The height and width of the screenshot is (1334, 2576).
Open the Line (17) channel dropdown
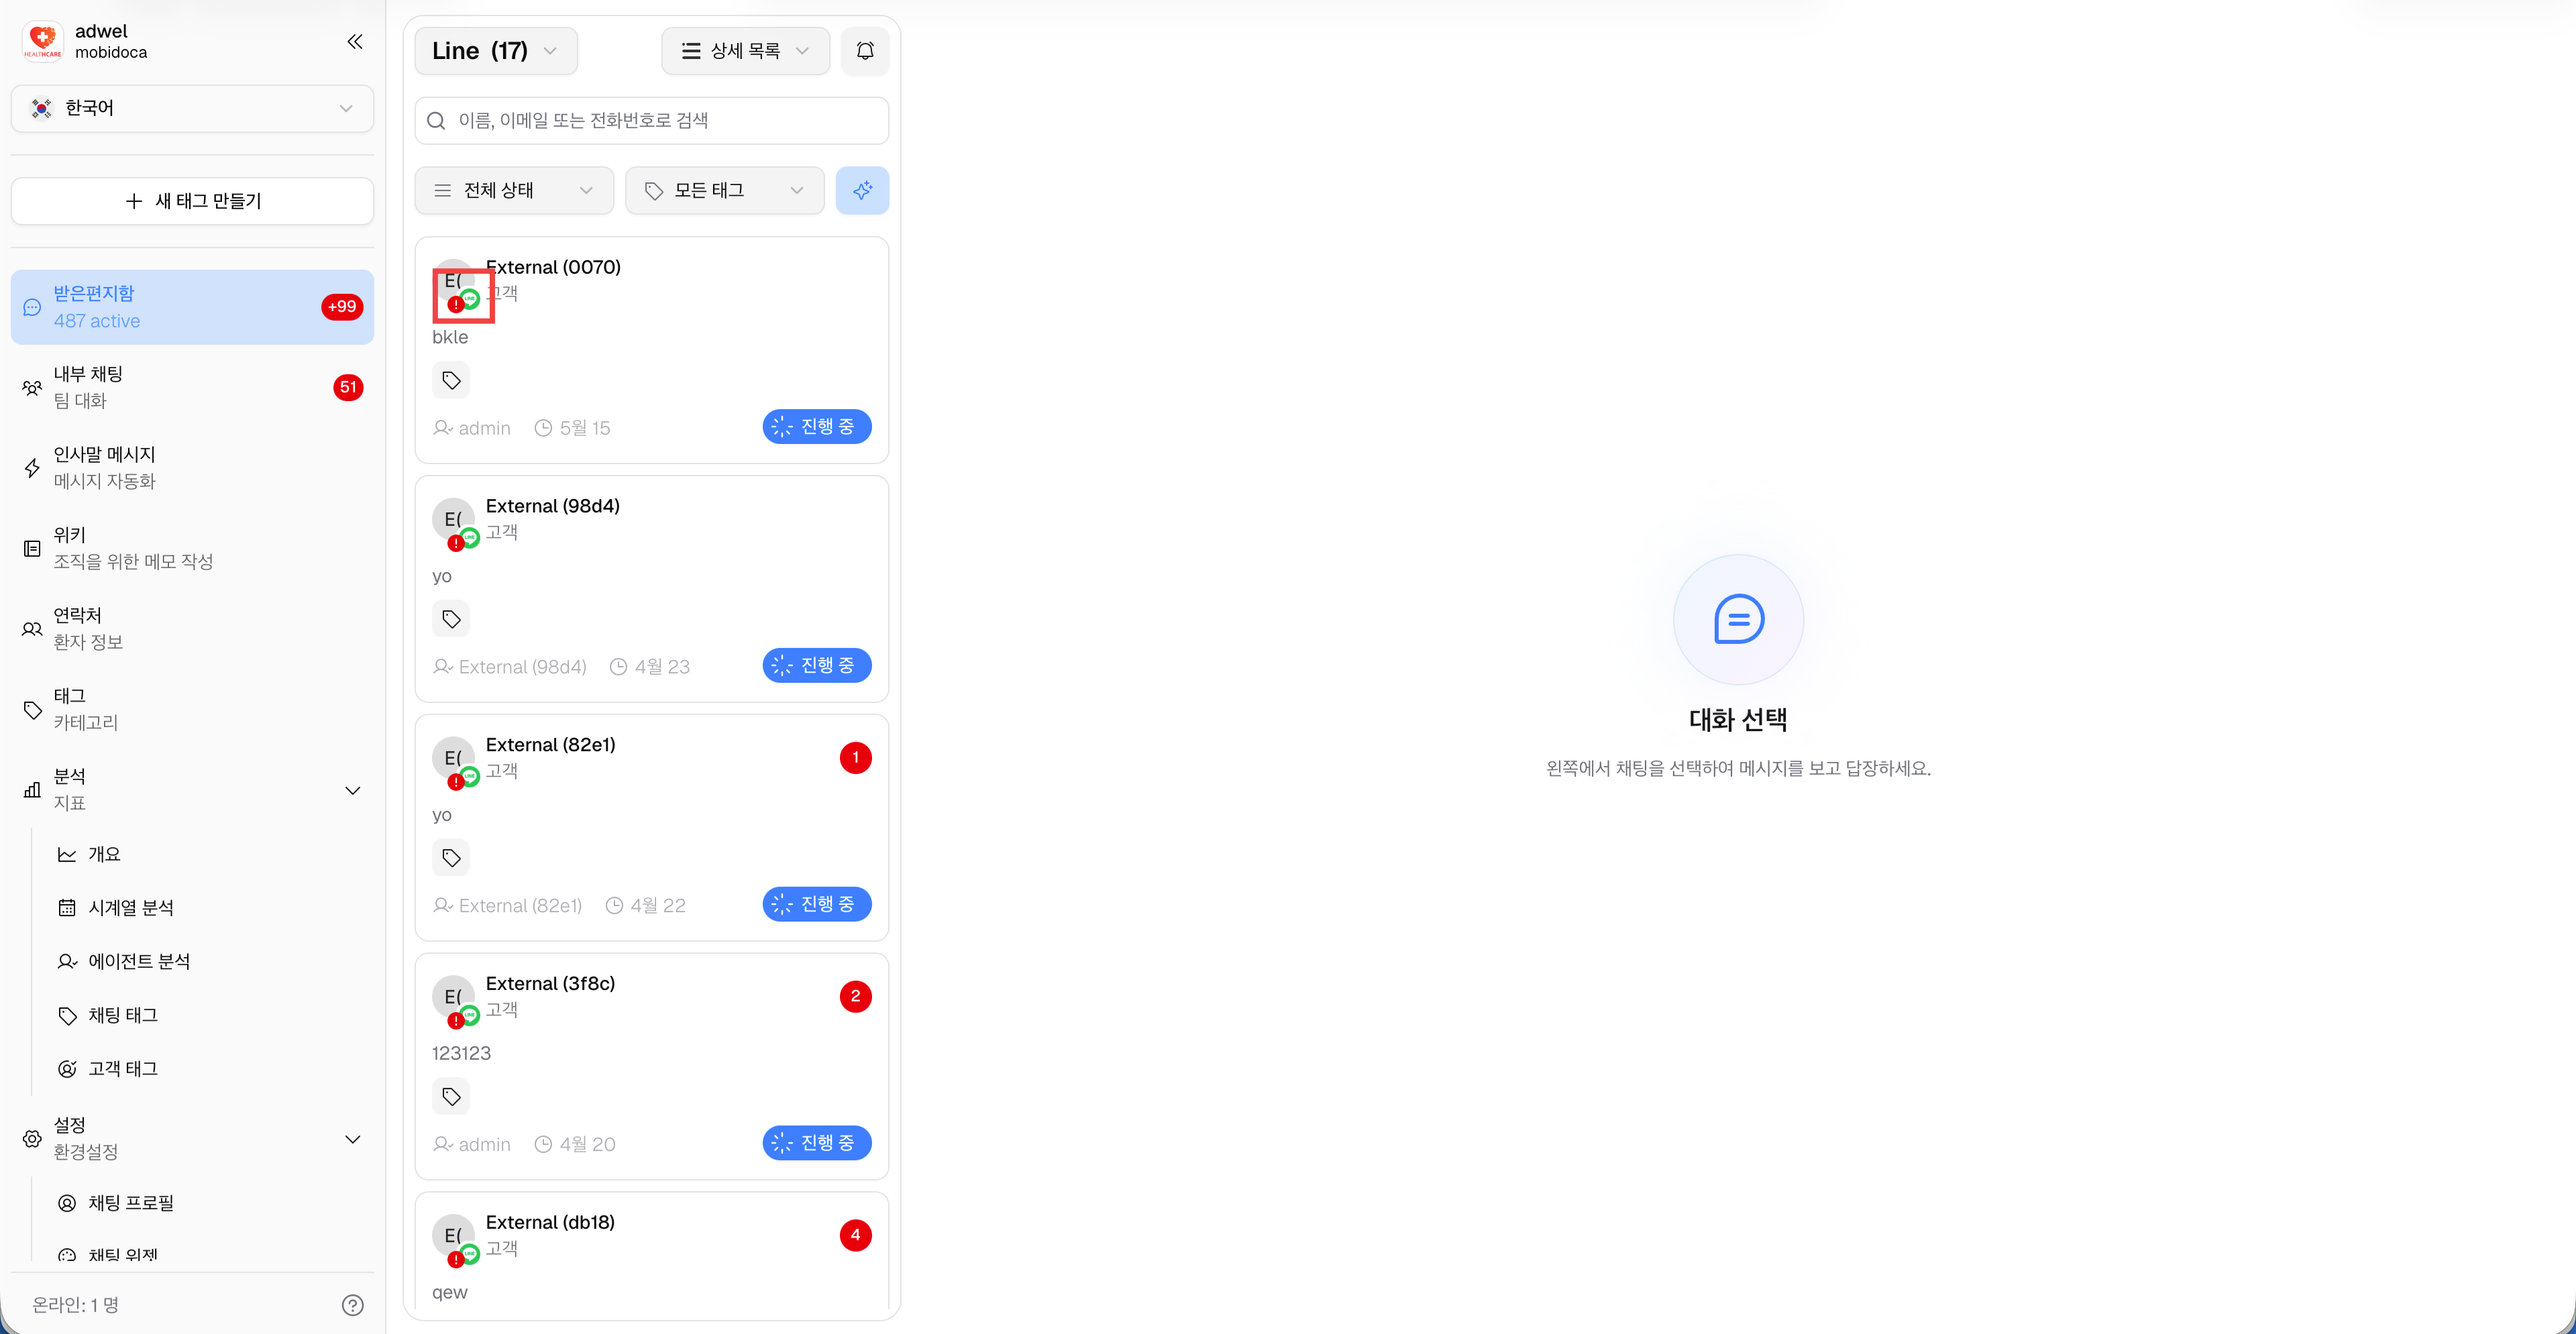(496, 51)
